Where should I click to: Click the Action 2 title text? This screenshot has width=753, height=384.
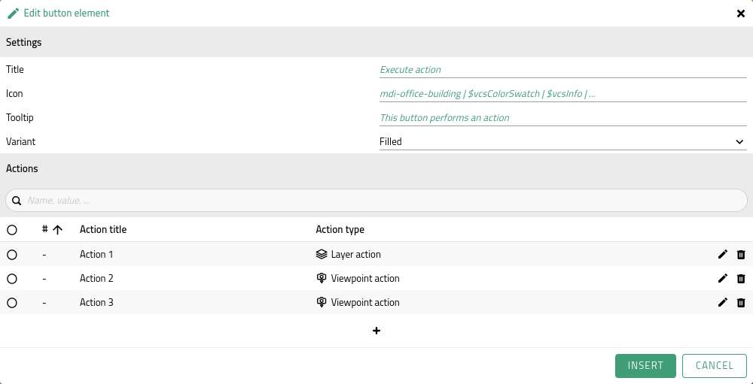(96, 278)
